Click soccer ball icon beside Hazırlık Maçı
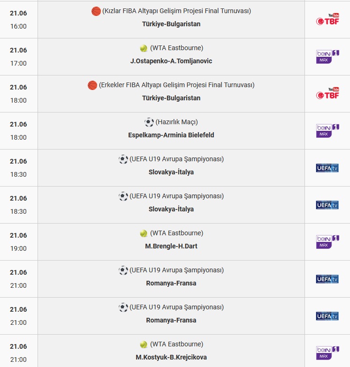Viewport: 350px width, 367px height. click(x=149, y=122)
